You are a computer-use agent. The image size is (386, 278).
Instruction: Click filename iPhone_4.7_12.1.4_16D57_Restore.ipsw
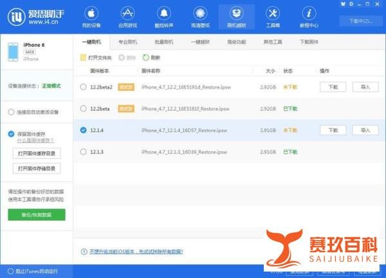tap(184, 130)
